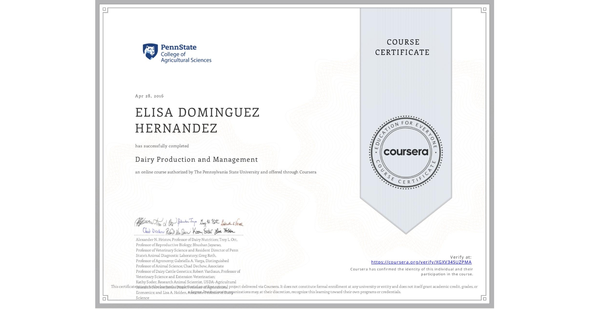The width and height of the screenshot is (590, 309).
Task: Click the Kathy Soder signature
Action: tap(202, 231)
